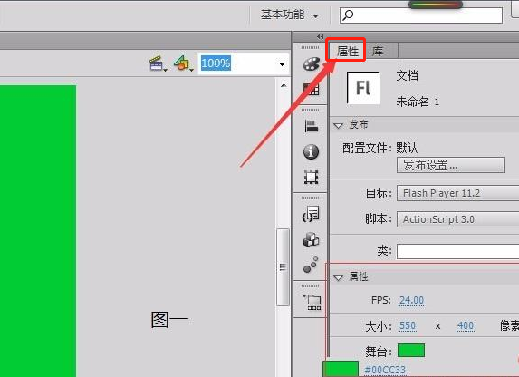Click the Edit Symbols shapes icon
519x377 pixels.
[x=183, y=63]
